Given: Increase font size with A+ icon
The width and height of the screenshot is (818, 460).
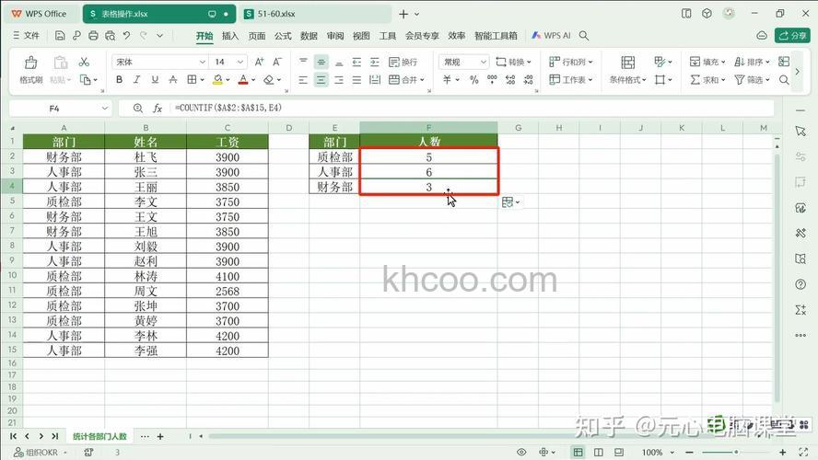Looking at the screenshot, I should (259, 62).
